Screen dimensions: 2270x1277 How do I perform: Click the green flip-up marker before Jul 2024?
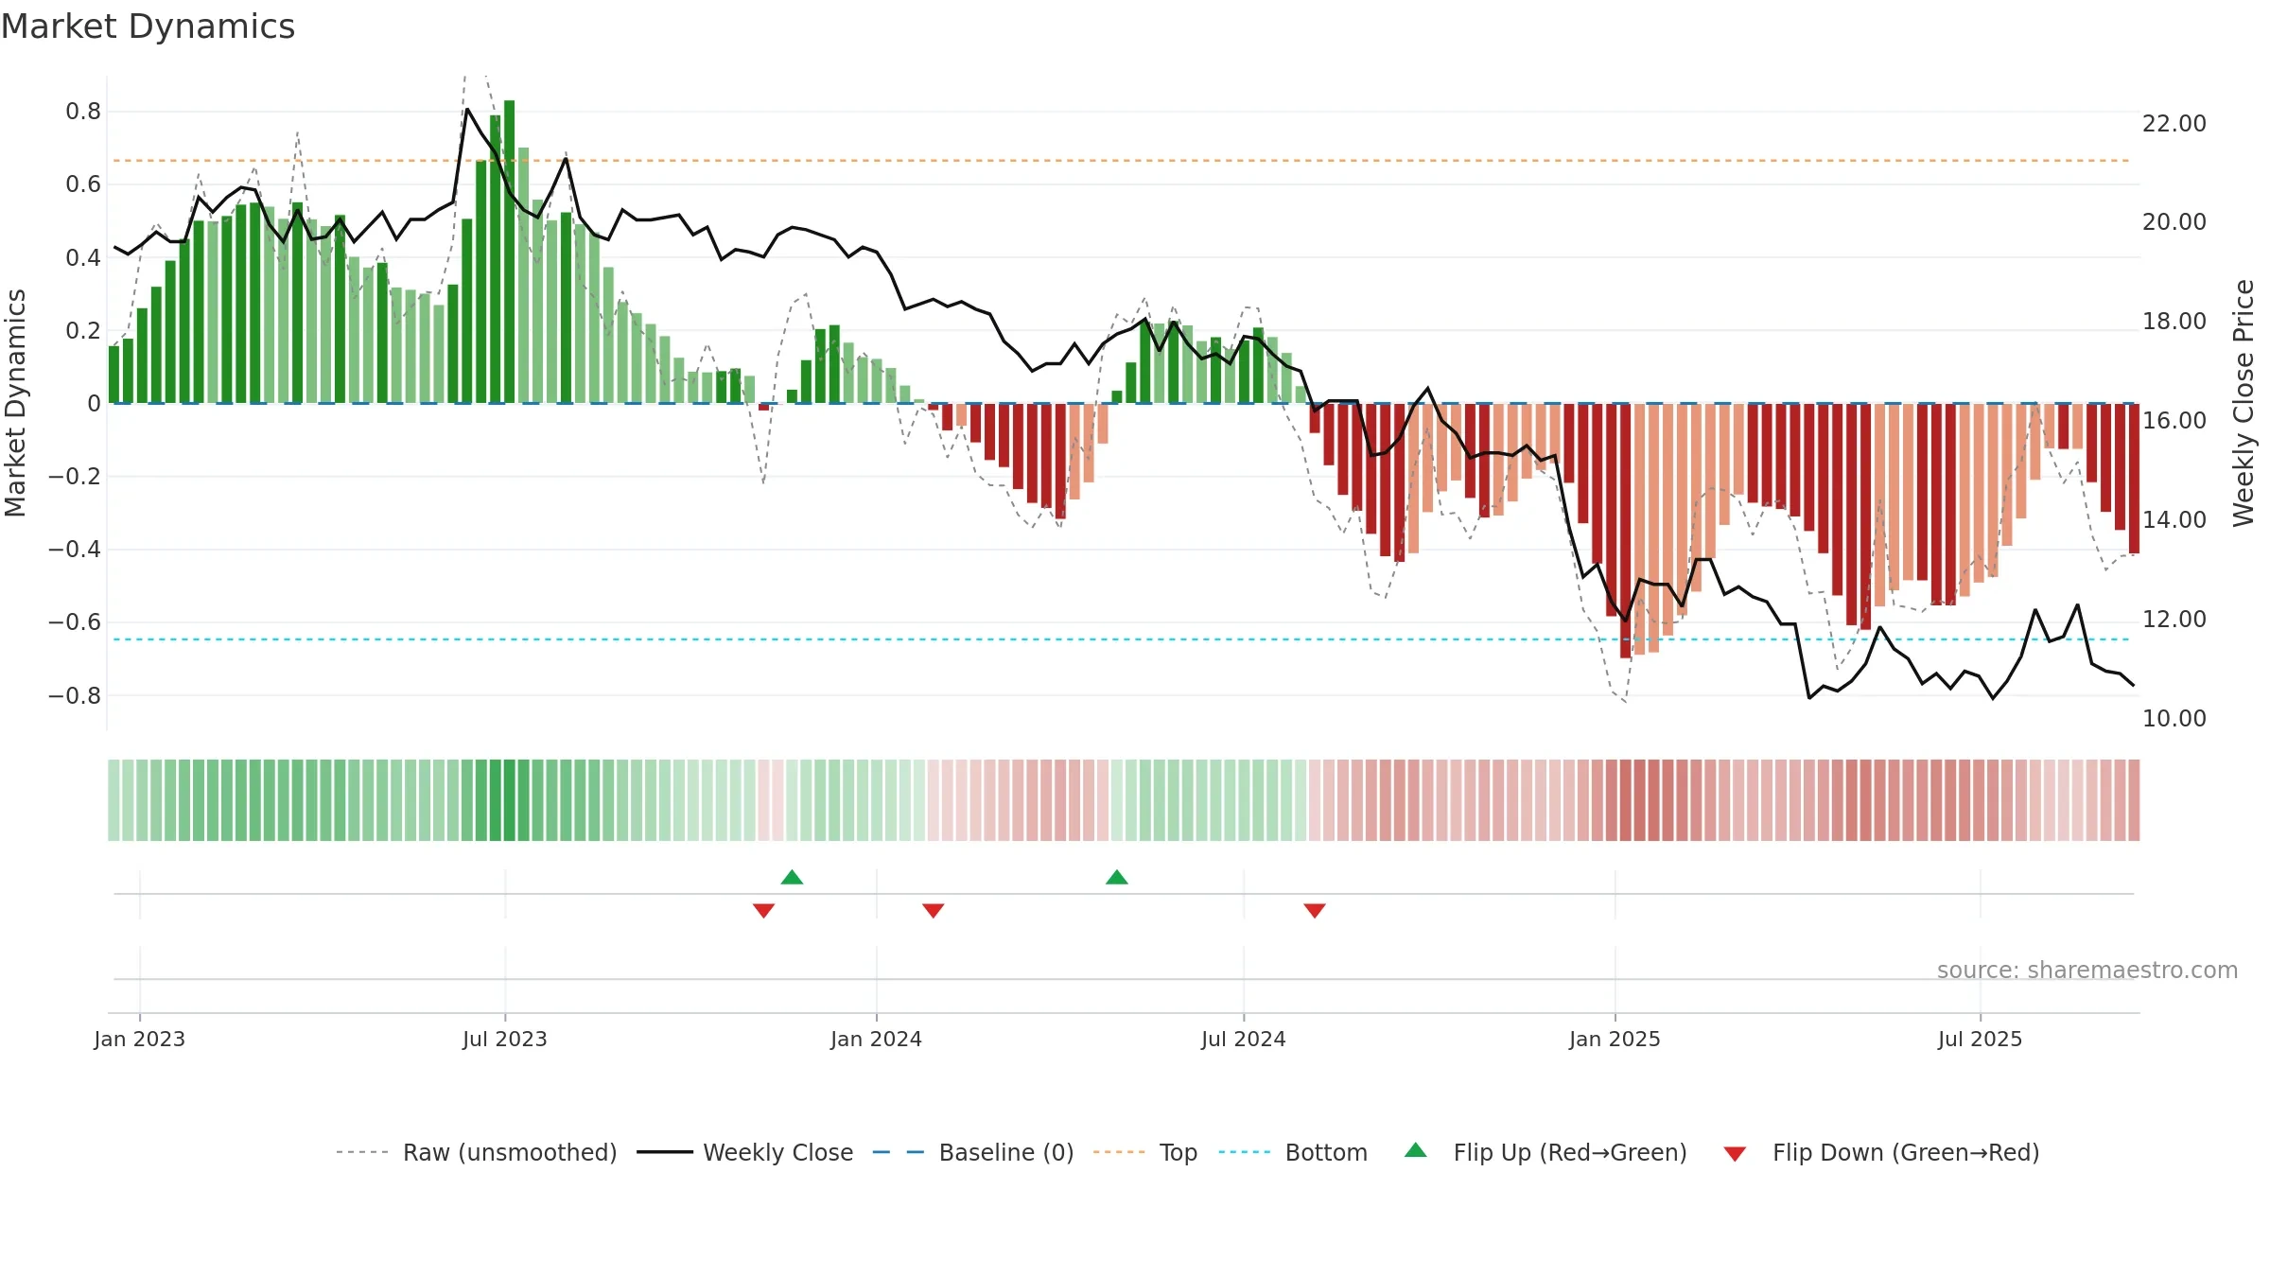point(1117,877)
